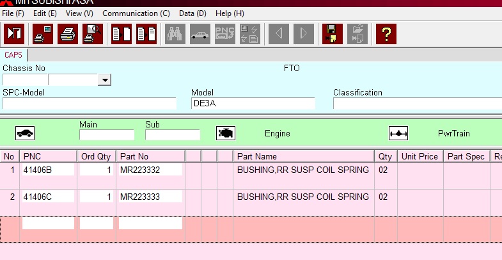The image size is (502, 260).
Task: Select the CAPS tab
Action: click(13, 55)
